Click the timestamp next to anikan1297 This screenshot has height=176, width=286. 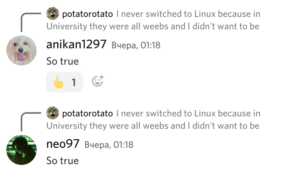coord(136,45)
